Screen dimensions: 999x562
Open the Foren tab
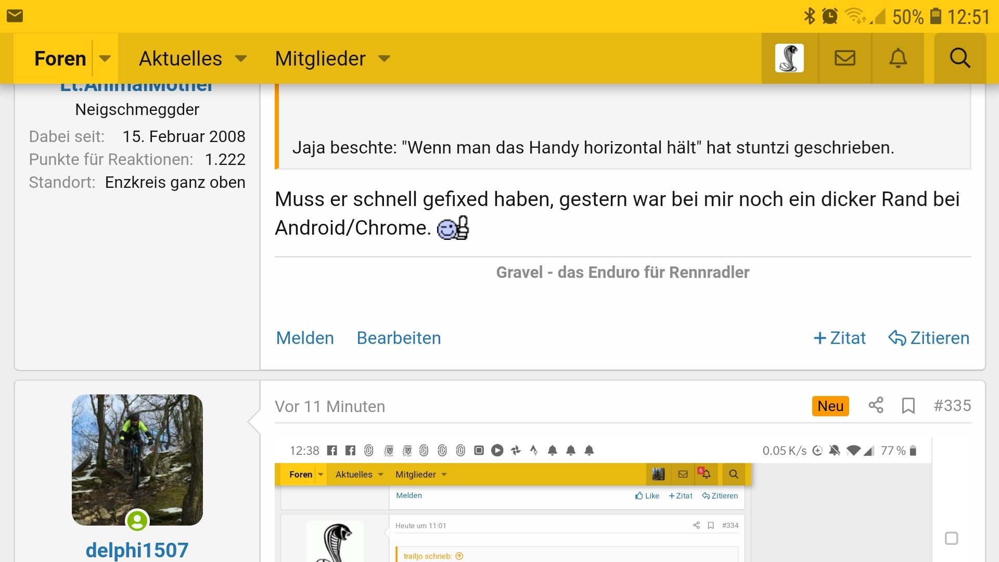point(60,58)
